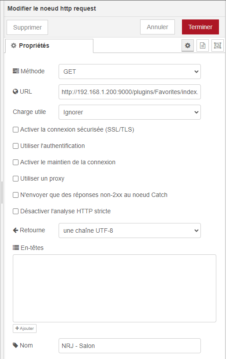Screen dimensions: 226x359
Task: Open the Méthode GET dropdown
Action: pyautogui.click(x=130, y=72)
